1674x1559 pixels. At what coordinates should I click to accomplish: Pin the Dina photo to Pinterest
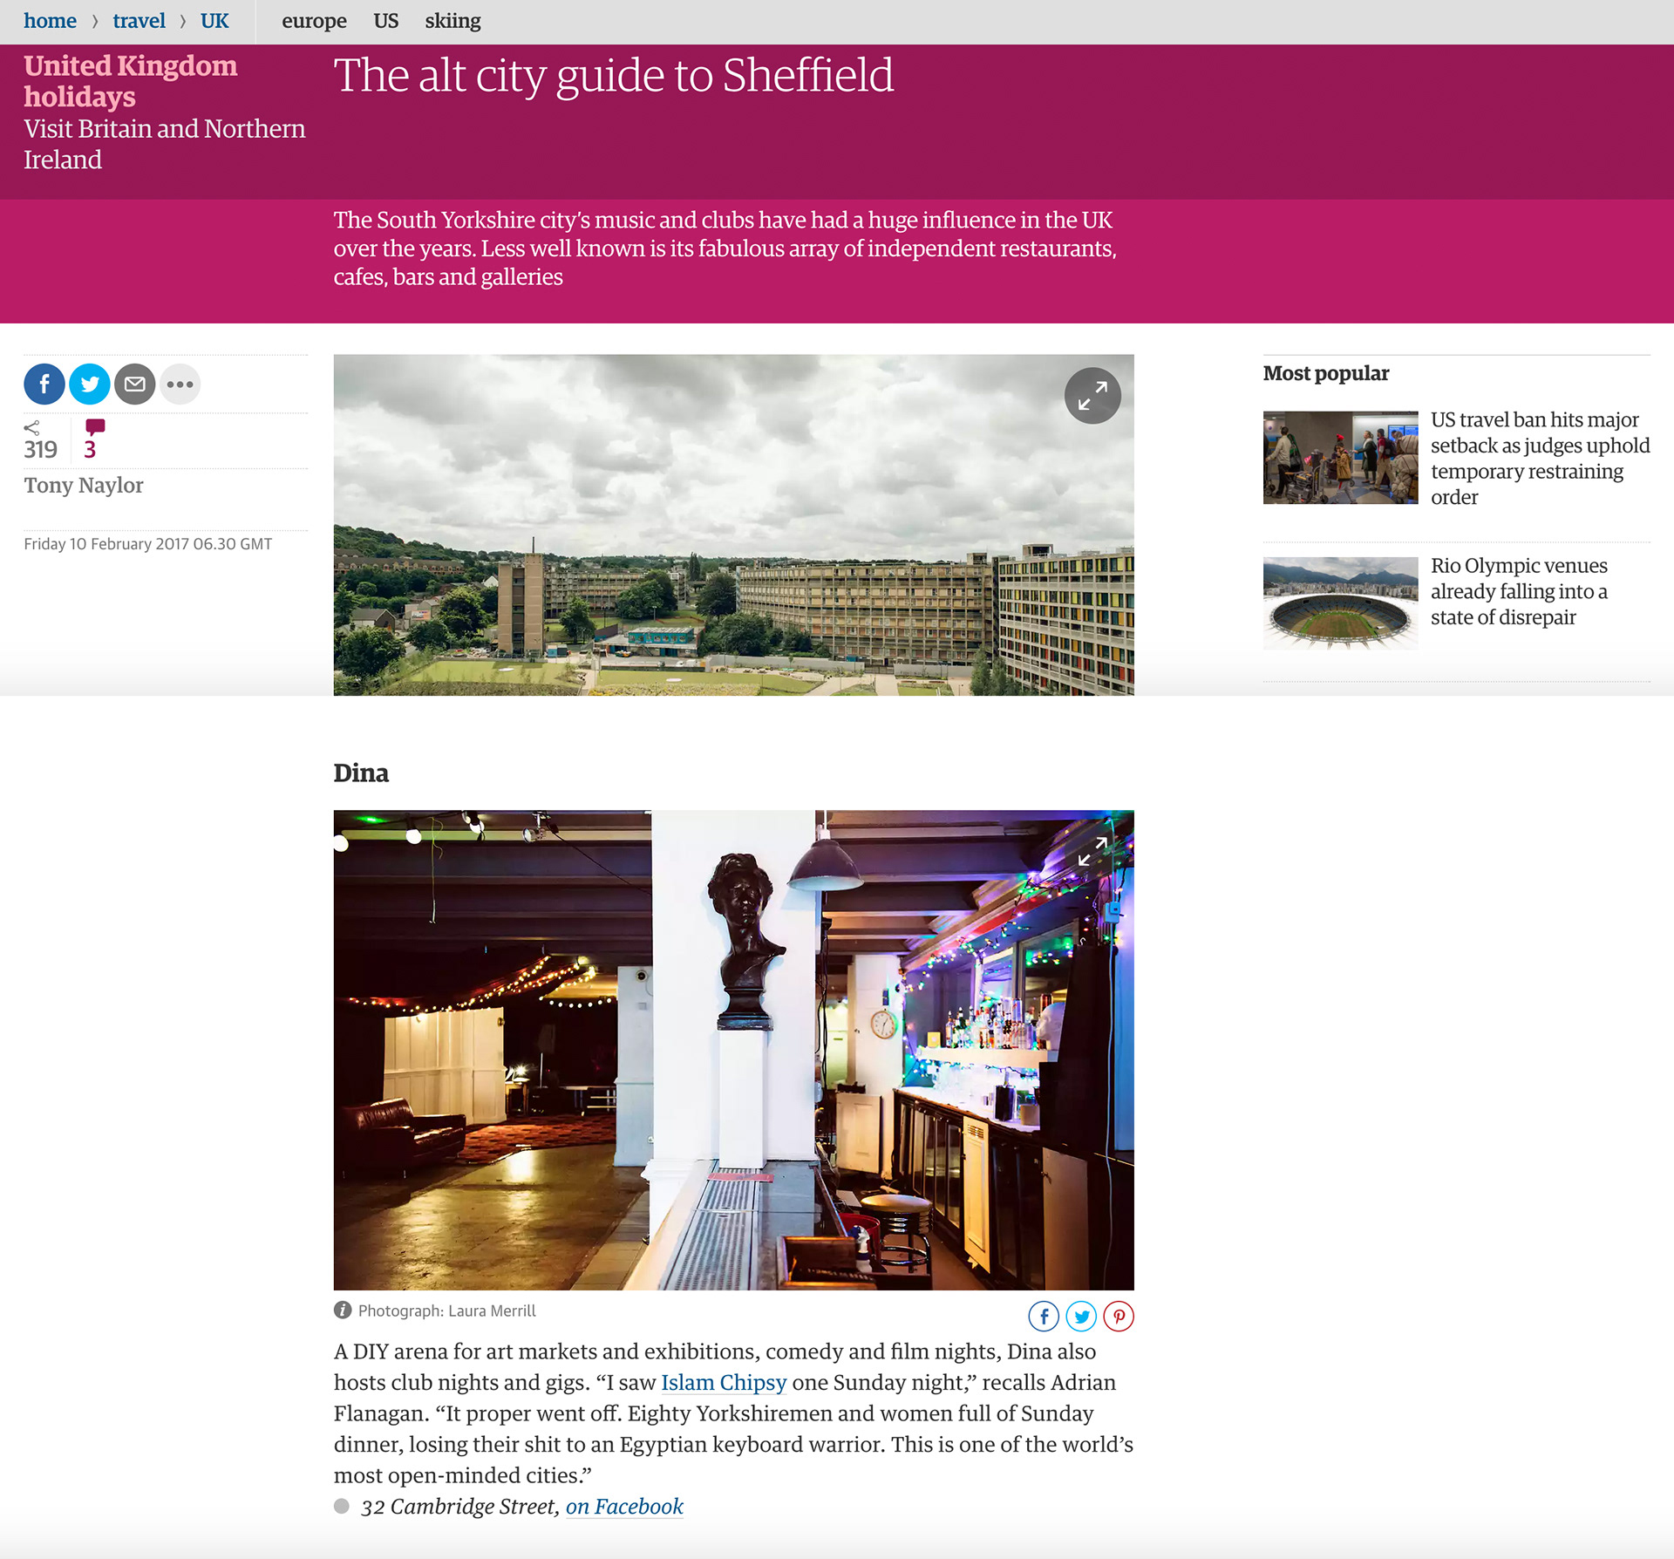[x=1119, y=1317]
